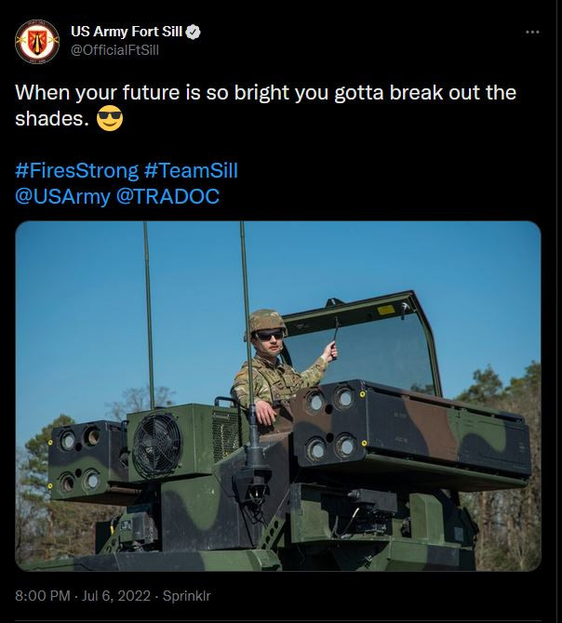Click the US Army Fort Sill profile avatar
The height and width of the screenshot is (623, 562).
pyautogui.click(x=37, y=40)
